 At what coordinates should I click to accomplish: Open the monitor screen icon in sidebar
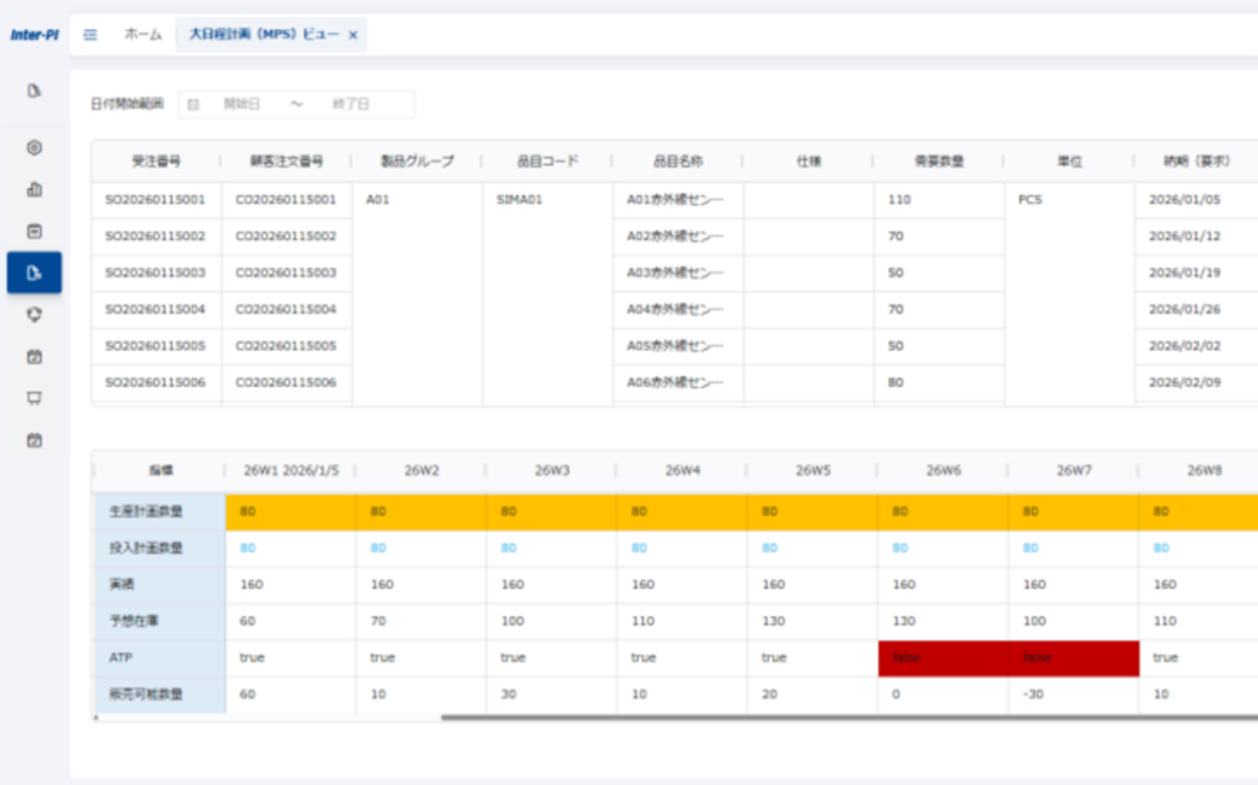[34, 399]
